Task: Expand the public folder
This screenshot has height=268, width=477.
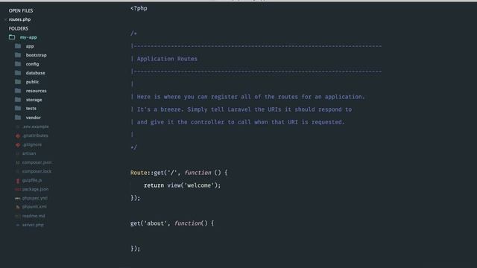Action: click(x=32, y=82)
